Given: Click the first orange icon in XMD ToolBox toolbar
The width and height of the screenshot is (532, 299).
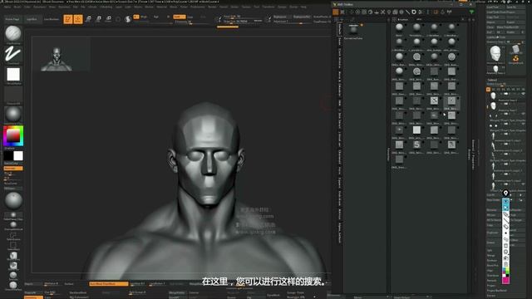Looking at the screenshot, I should pyautogui.click(x=336, y=12).
